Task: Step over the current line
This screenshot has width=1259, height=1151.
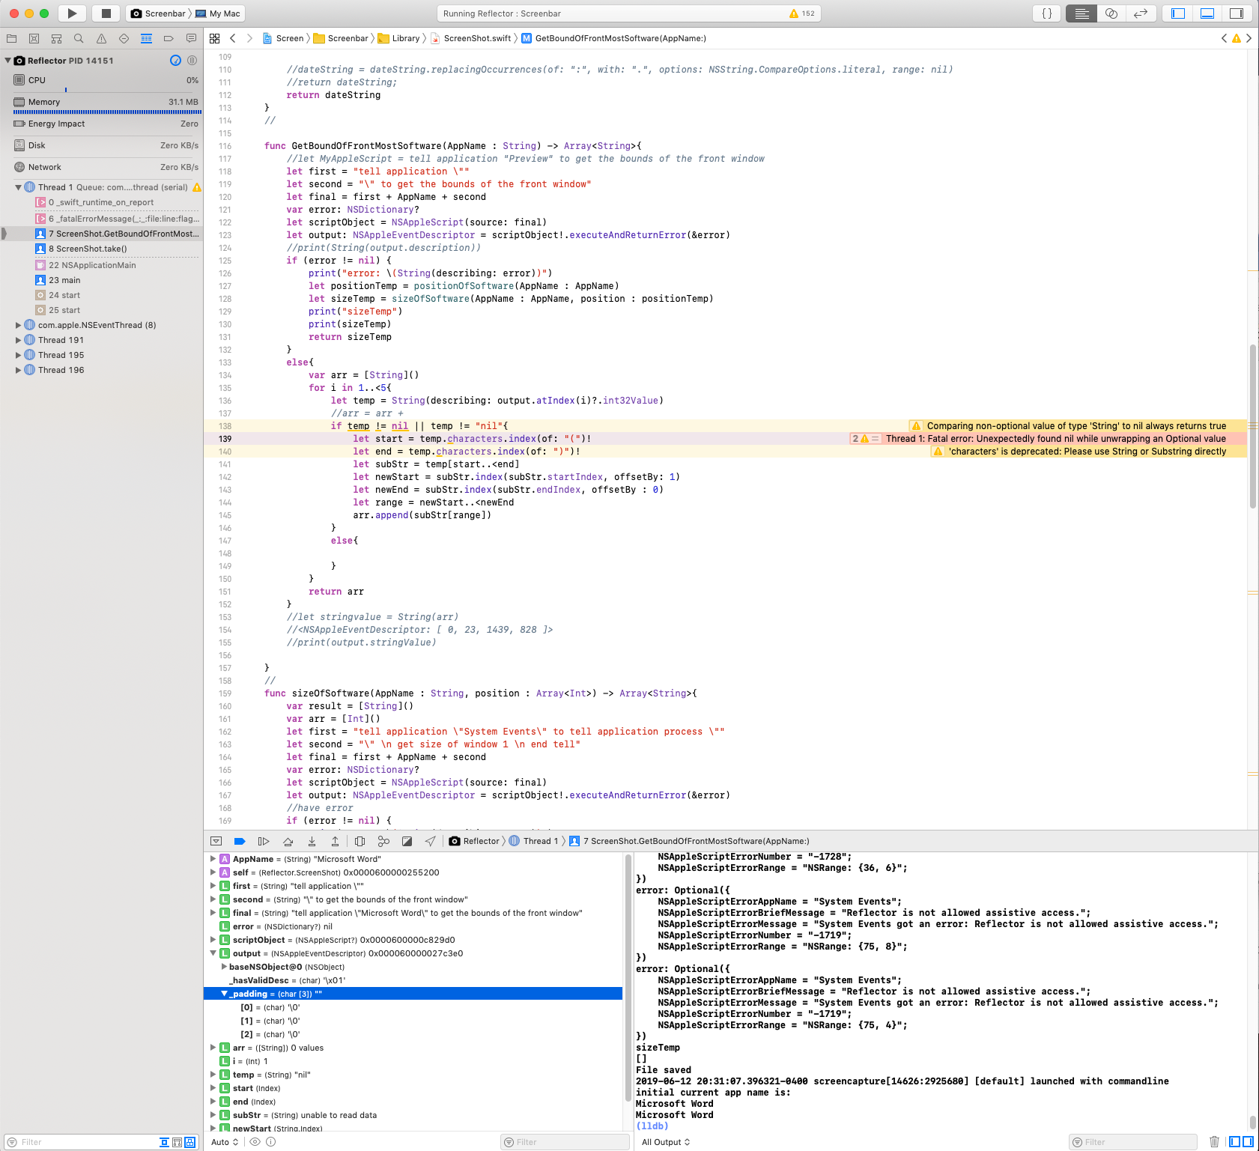Action: point(288,841)
